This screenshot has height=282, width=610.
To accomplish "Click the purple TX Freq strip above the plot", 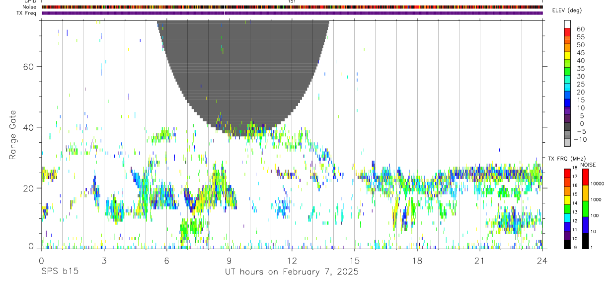I will coord(292,13).
